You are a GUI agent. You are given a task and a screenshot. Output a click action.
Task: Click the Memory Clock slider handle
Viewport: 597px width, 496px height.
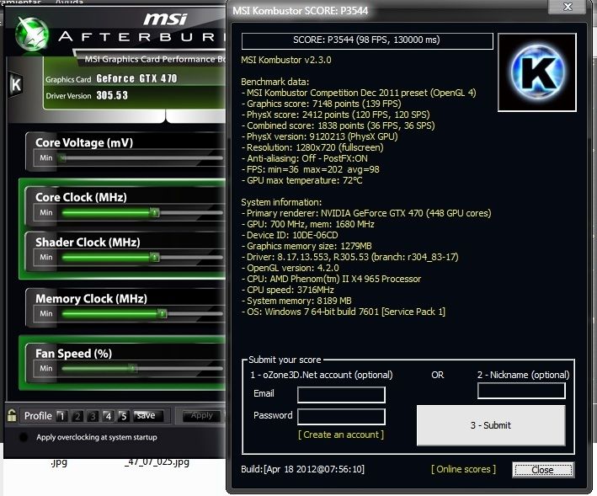click(x=163, y=313)
